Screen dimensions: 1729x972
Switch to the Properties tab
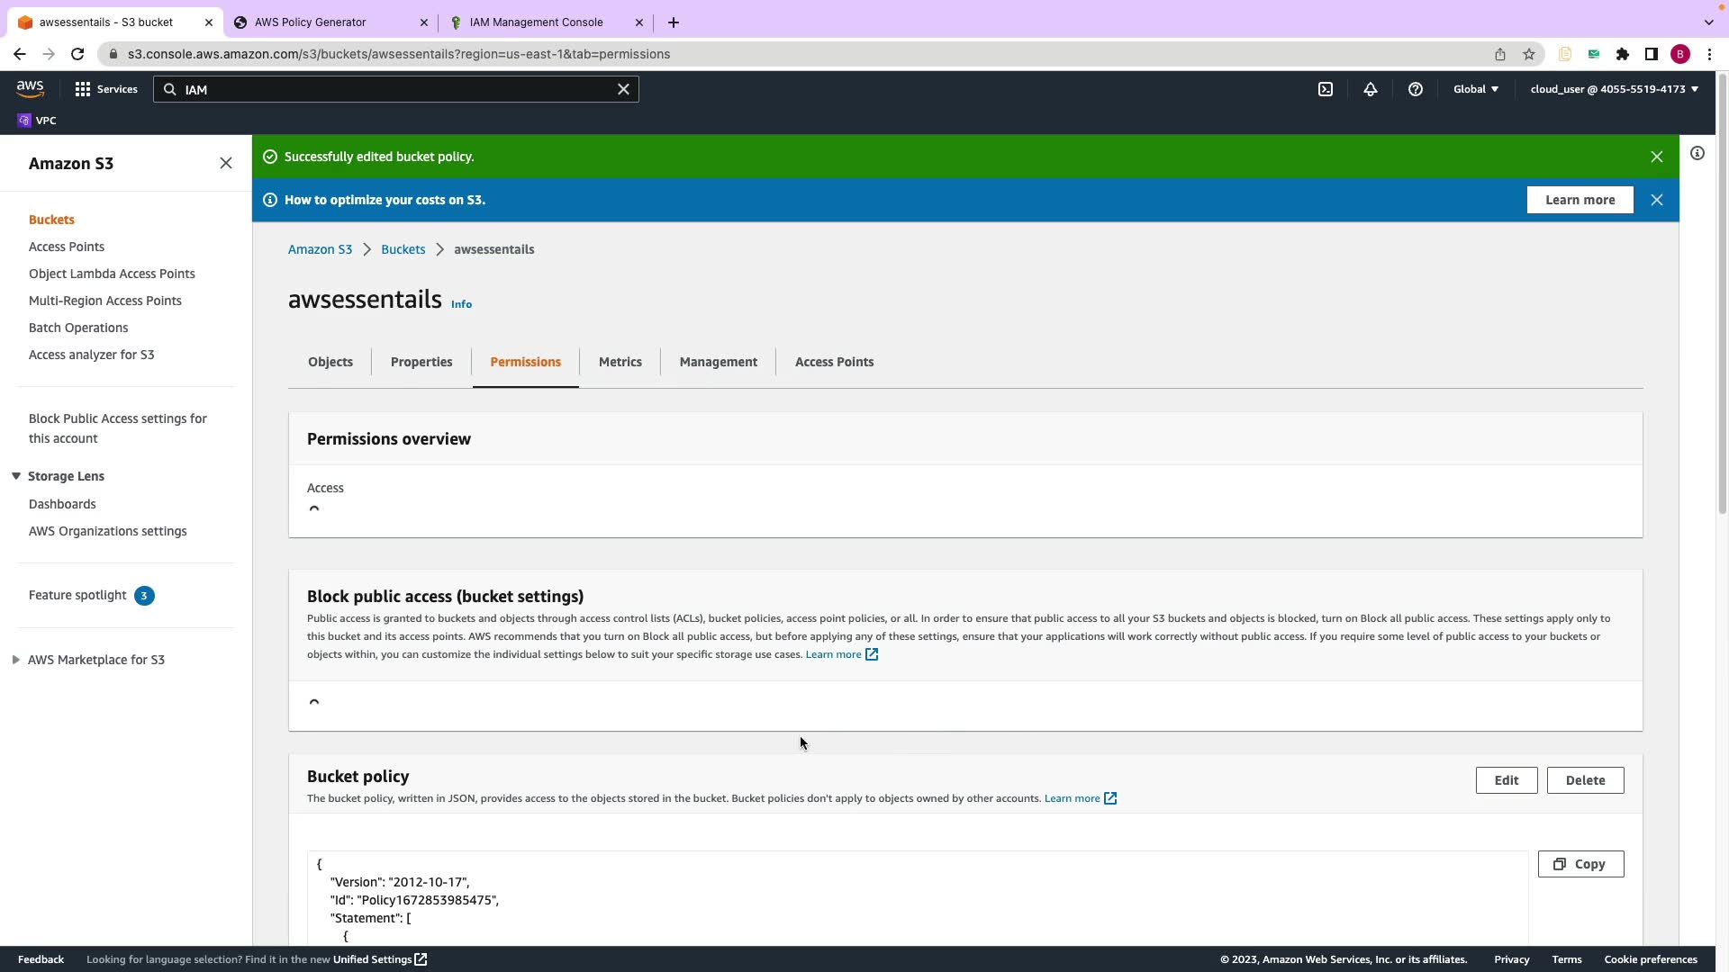[x=421, y=362]
